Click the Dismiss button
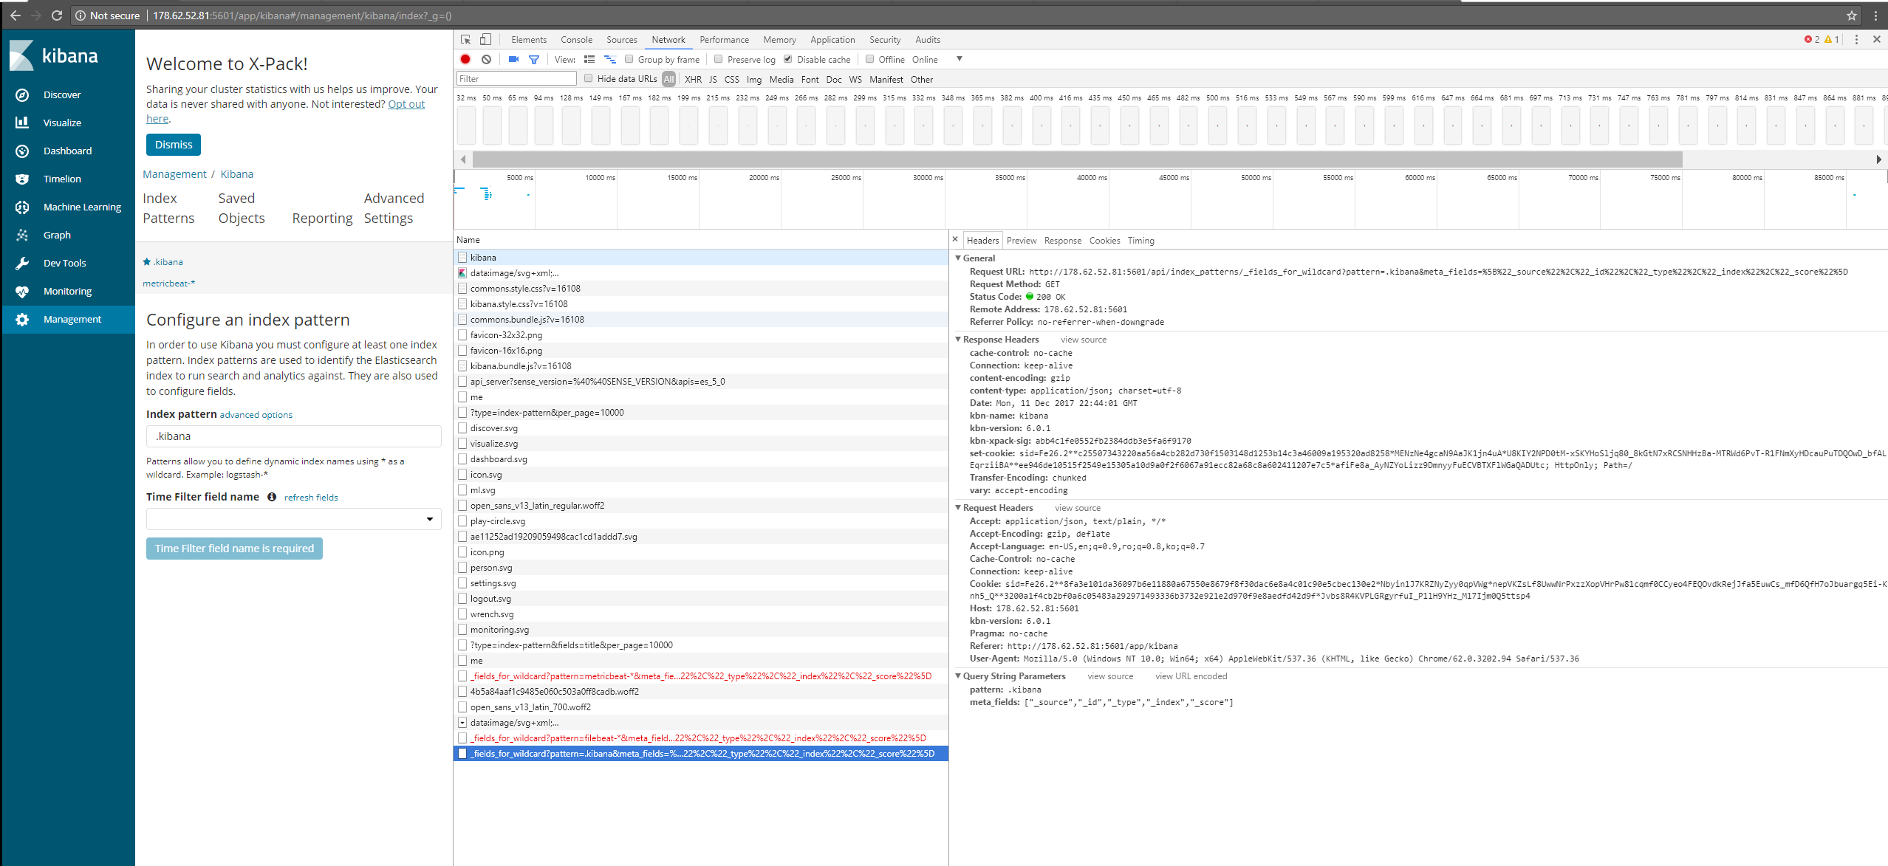Viewport: 1888px width, 866px height. pos(174,145)
